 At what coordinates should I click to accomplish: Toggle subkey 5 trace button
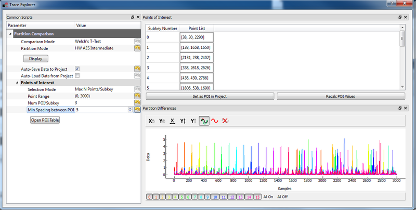tap(181, 197)
